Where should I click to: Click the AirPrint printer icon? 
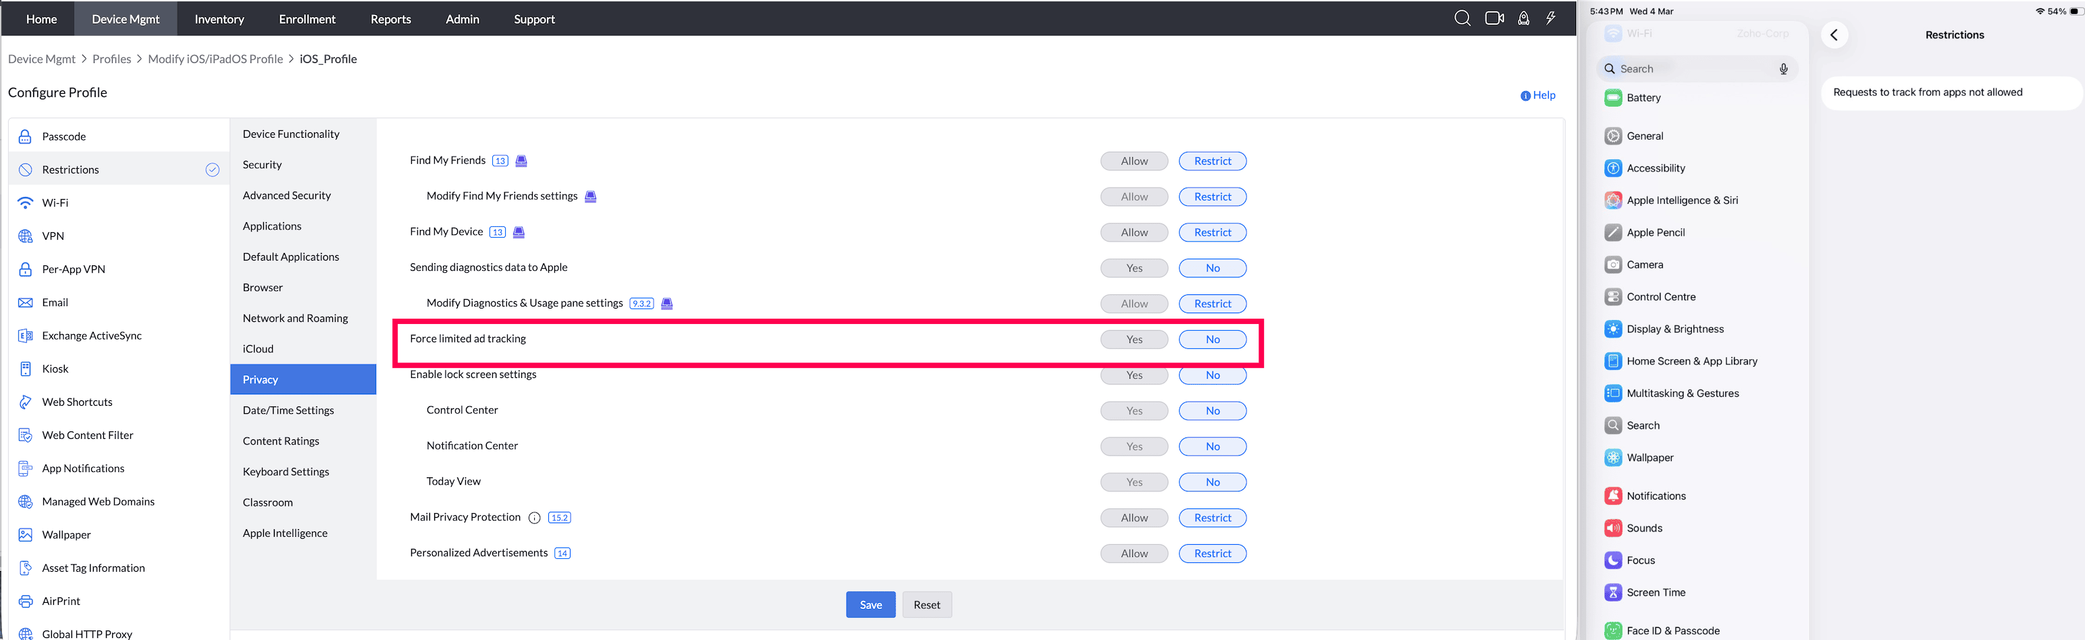(x=25, y=600)
